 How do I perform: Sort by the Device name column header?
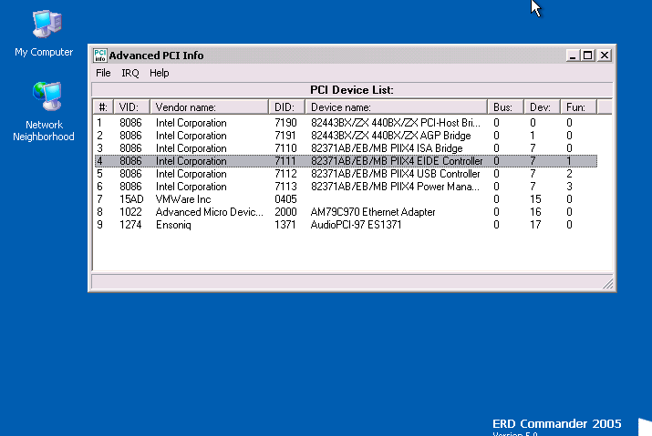coord(397,107)
